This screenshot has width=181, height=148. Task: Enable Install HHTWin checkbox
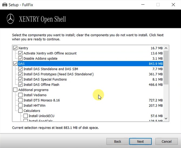pos(21,105)
